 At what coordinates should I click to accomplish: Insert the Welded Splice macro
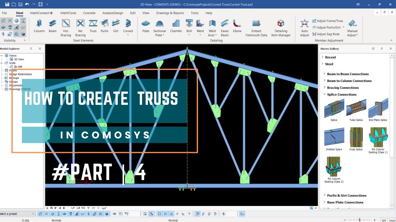tap(334, 139)
